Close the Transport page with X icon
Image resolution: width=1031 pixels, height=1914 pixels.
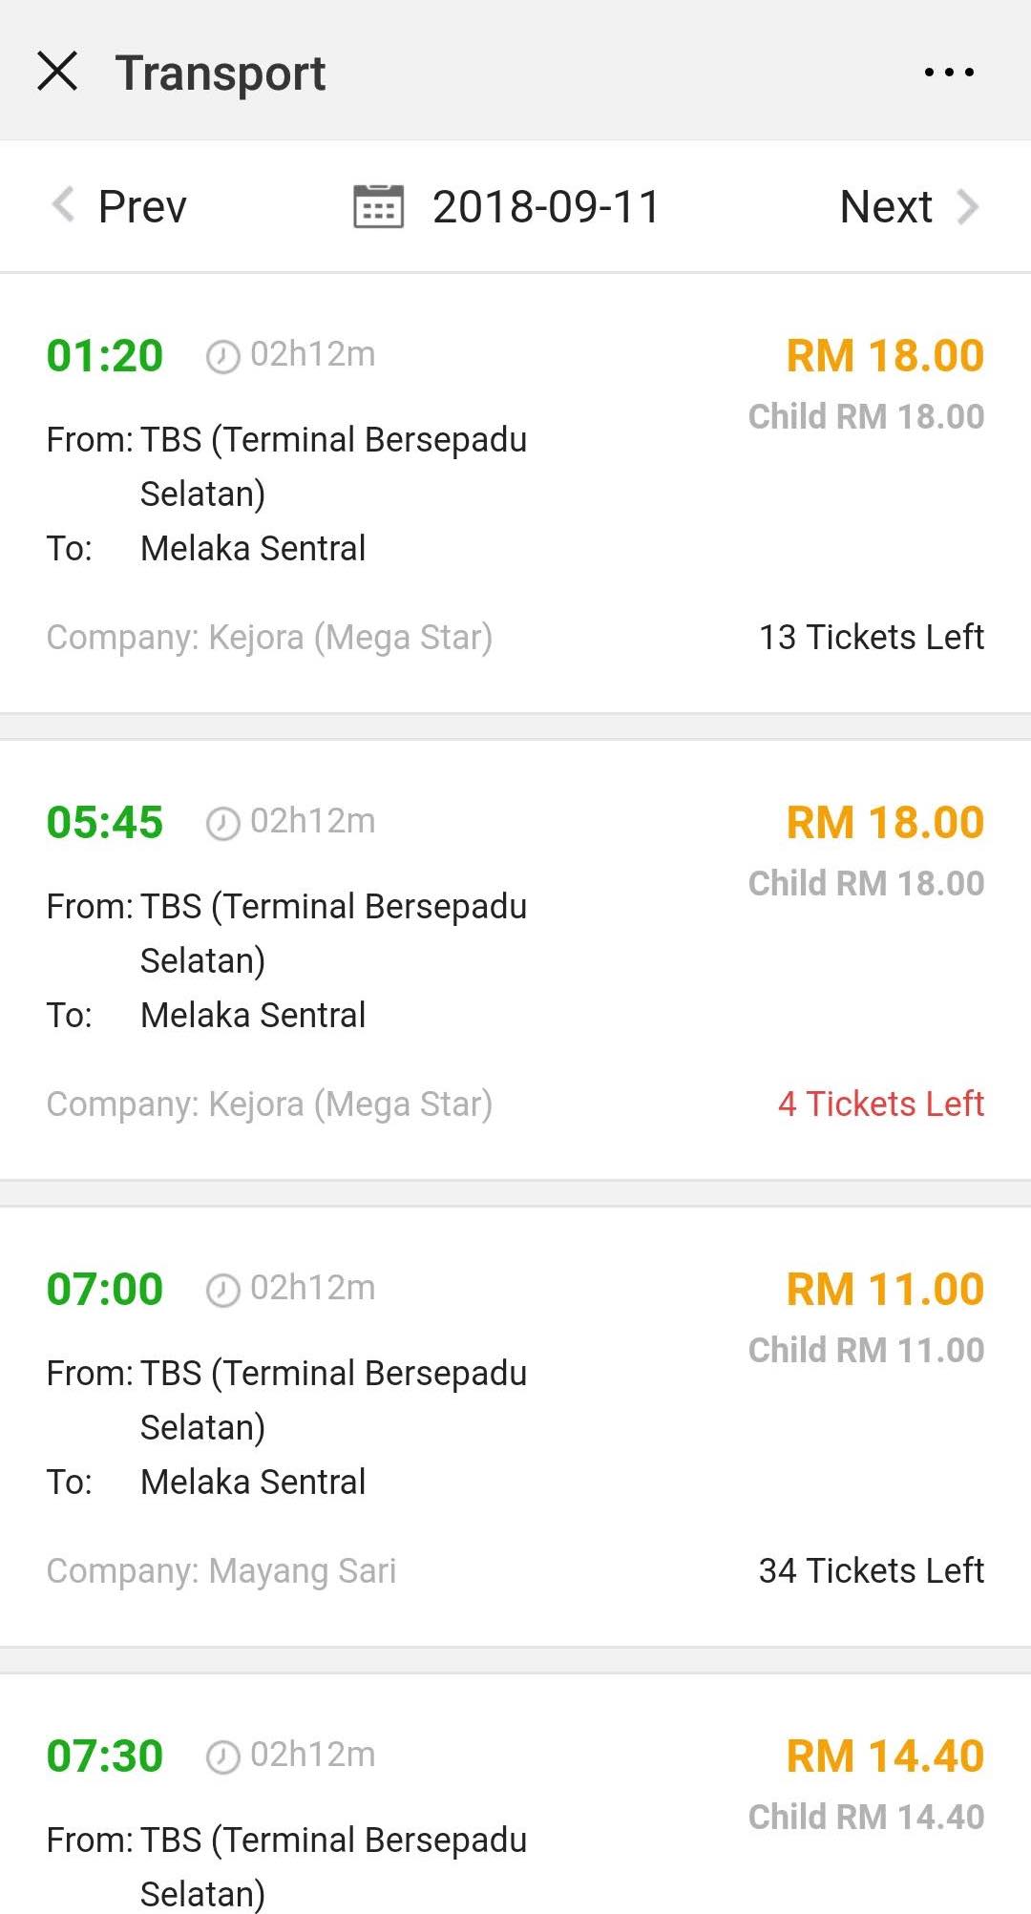pyautogui.click(x=57, y=72)
